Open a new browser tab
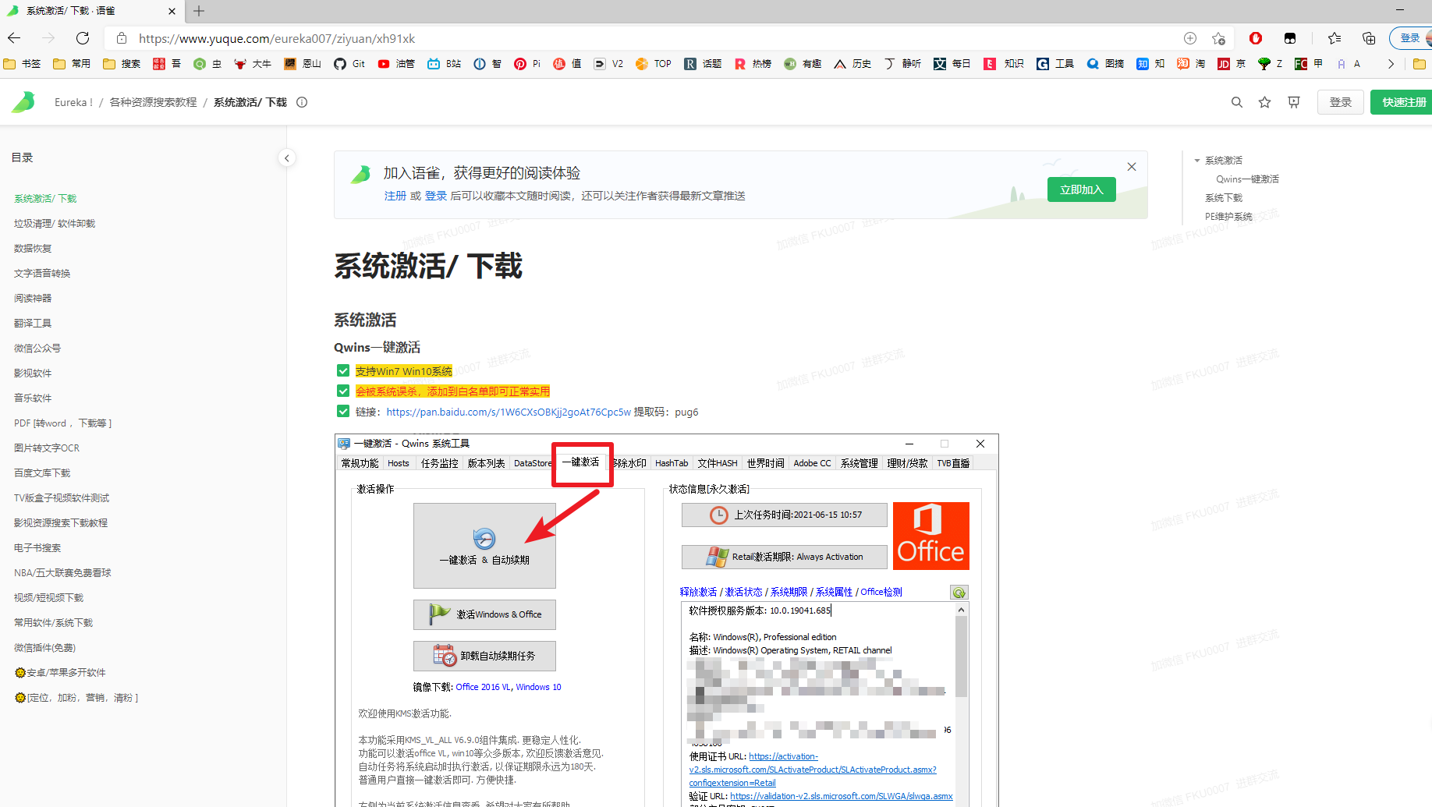Viewport: 1432px width, 807px height. (x=199, y=11)
